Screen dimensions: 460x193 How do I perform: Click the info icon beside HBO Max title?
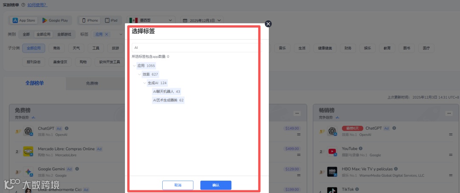pyautogui.click(x=396, y=169)
